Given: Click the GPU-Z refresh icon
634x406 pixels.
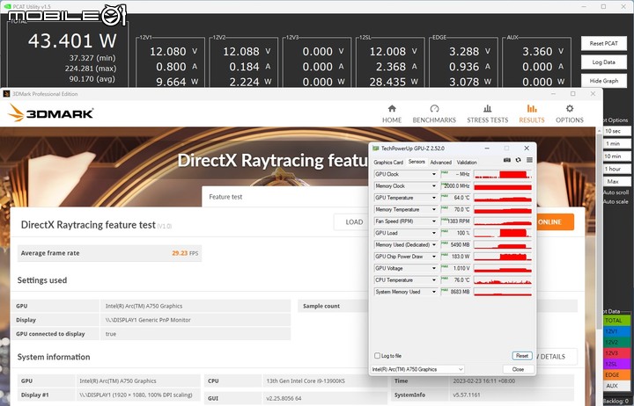Looking at the screenshot, I should pyautogui.click(x=518, y=160).
